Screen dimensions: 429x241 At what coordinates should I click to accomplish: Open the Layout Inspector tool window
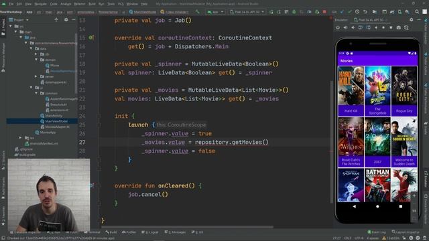pyautogui.click(x=406, y=232)
